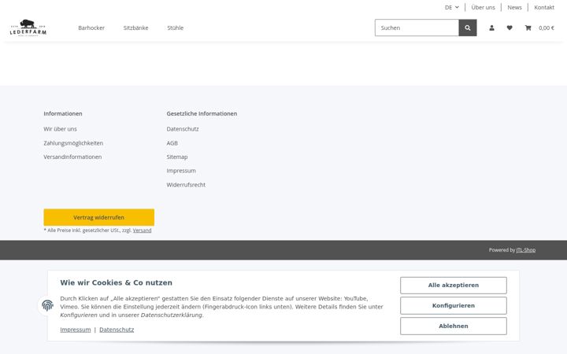Open Impressum under Gesetzliche Informationen
The height and width of the screenshot is (354, 567).
(181, 171)
